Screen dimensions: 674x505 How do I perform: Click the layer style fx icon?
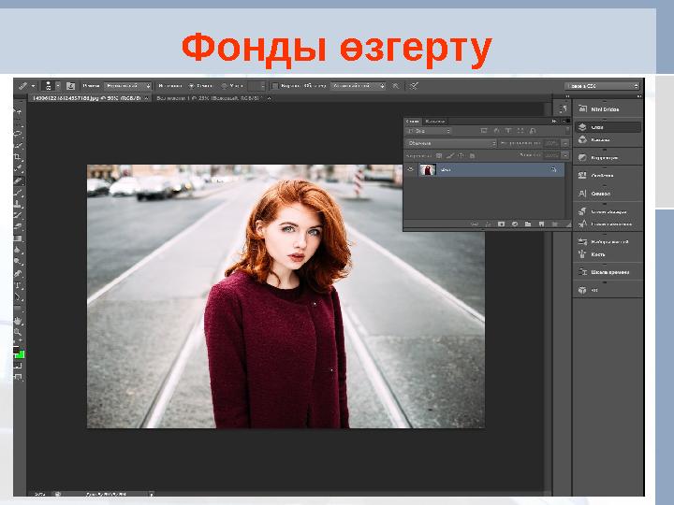tap(488, 224)
